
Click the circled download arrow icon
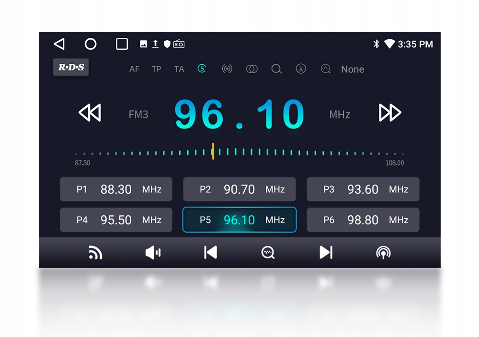pyautogui.click(x=301, y=69)
